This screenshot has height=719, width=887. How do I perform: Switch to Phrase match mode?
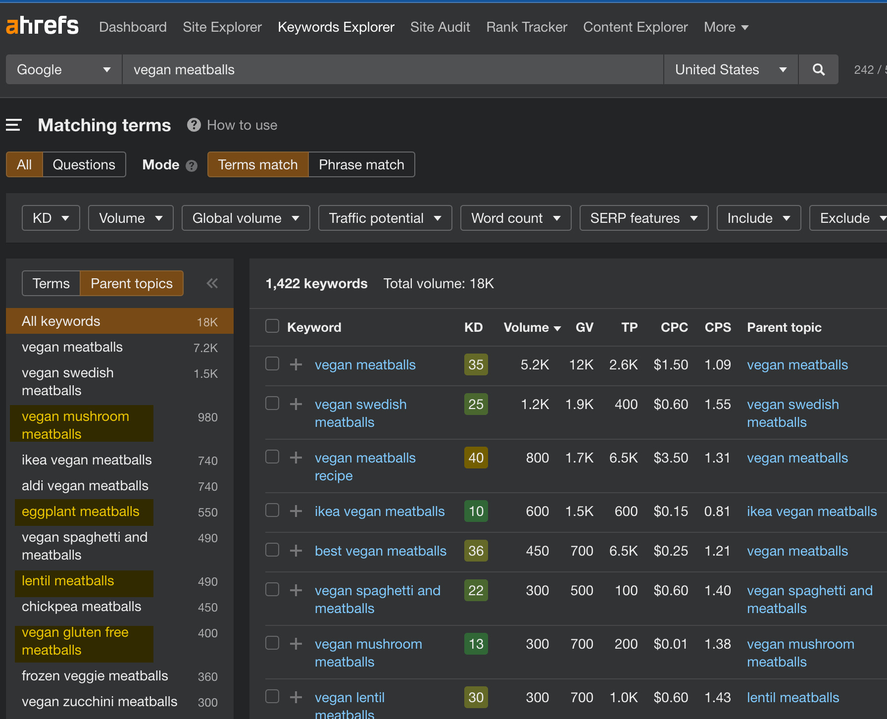point(361,164)
